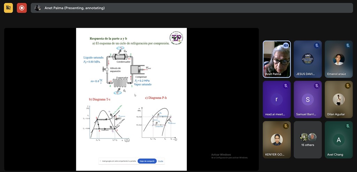Click the 'Ocultar' link in sharing bar
The width and height of the screenshot is (357, 172).
(160, 161)
